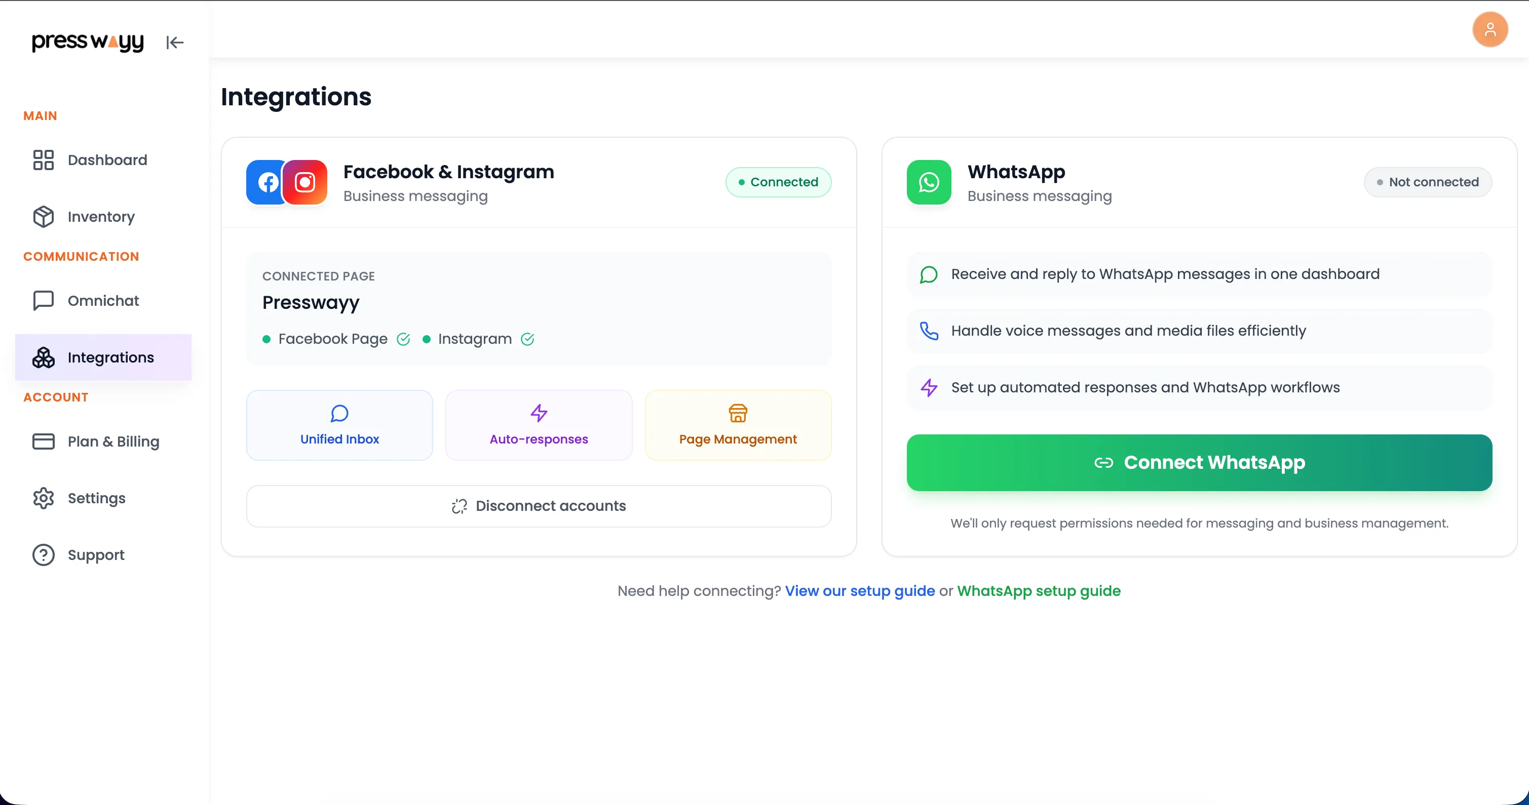Click the WhatsApp messages chat bubble icon
This screenshot has height=805, width=1529.
[929, 274]
